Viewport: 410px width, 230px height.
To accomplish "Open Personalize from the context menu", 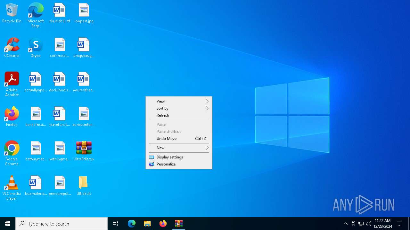I will coord(179,164).
